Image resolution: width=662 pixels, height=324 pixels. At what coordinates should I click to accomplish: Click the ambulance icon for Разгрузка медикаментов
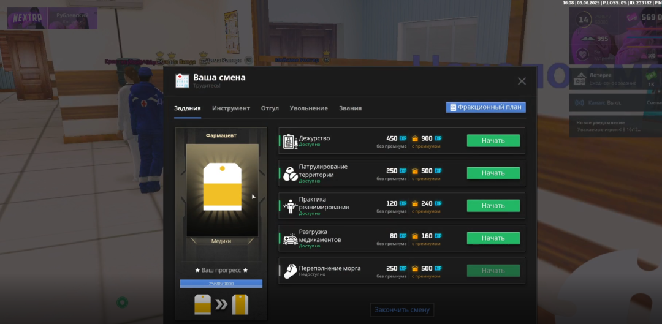click(290, 239)
